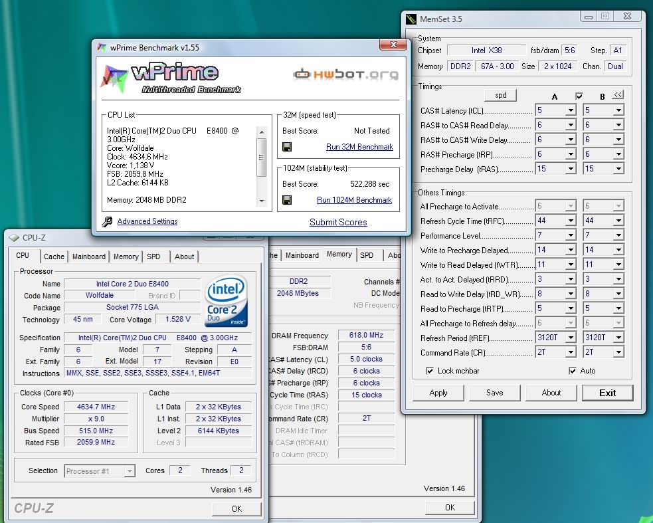The image size is (653, 523).
Task: Switch to the About tab in front CPU-Z window
Action: point(184,257)
